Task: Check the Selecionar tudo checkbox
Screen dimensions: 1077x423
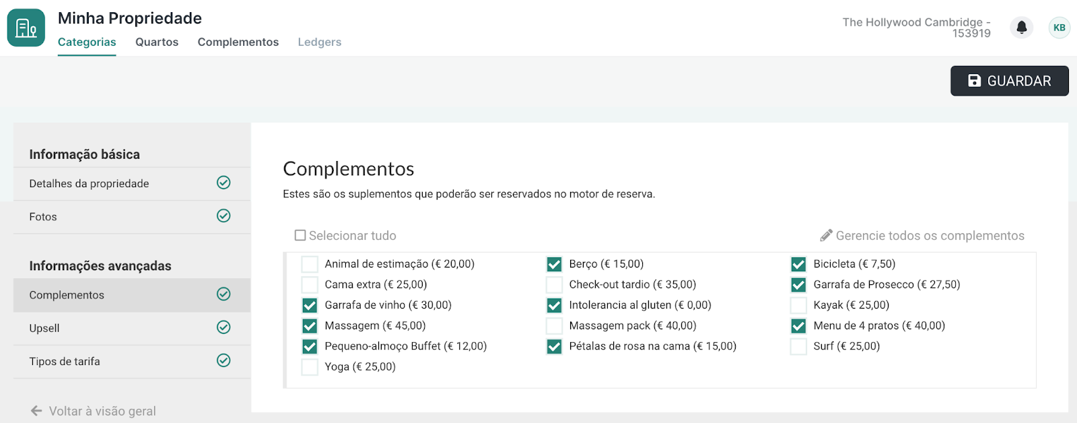Action: coord(300,235)
